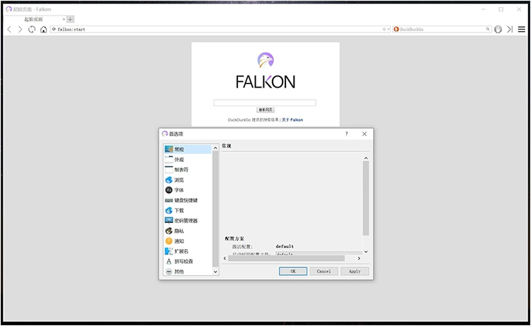Select the 通知 (Notifications) category
Image resolution: width=531 pixels, height=326 pixels.
pyautogui.click(x=179, y=241)
